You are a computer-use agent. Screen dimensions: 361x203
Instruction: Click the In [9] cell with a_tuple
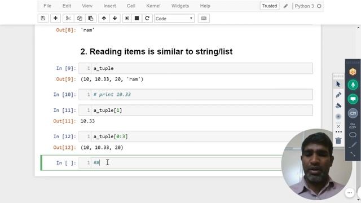(196, 68)
